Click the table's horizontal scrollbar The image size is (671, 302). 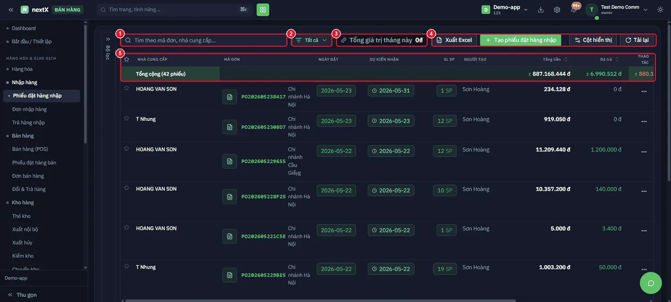click(x=320, y=301)
